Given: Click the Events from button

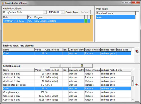Looking at the screenshot, I should point(72,12).
